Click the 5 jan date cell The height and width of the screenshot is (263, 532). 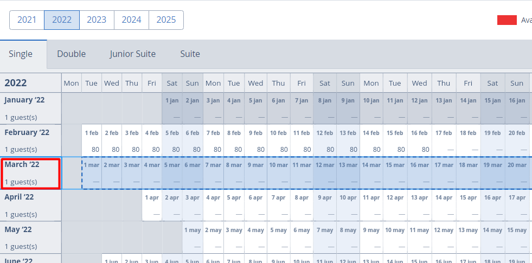[255, 108]
